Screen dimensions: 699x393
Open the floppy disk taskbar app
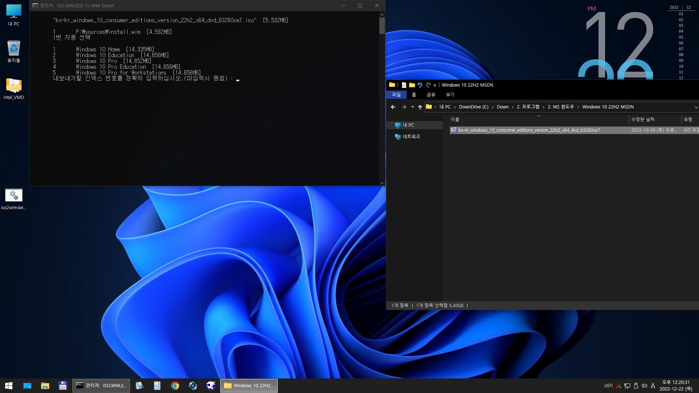tap(63, 386)
